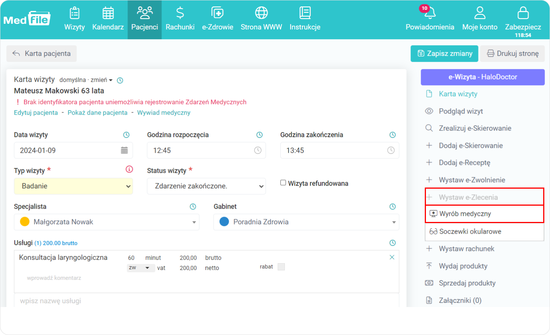Open the Strona WWW section
Screen dimensions: 550x335
(261, 19)
